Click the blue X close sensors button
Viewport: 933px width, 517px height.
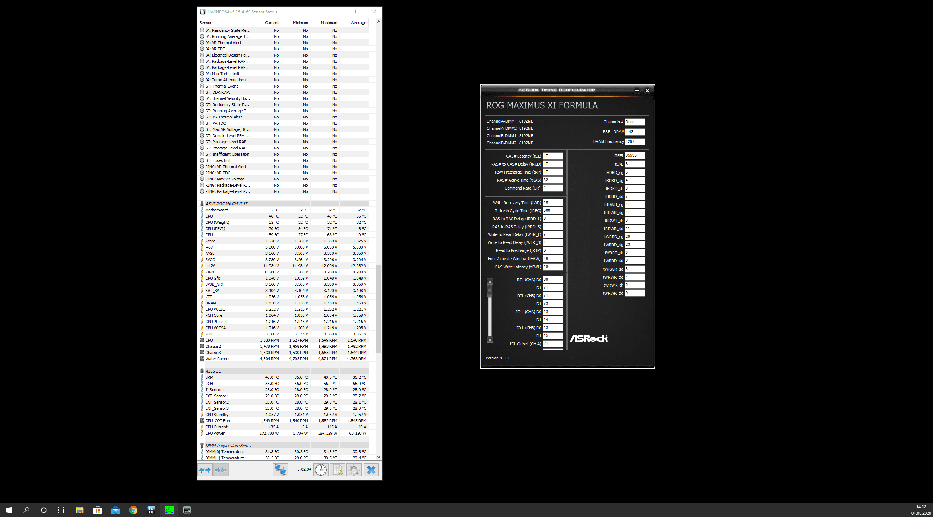coord(371,470)
